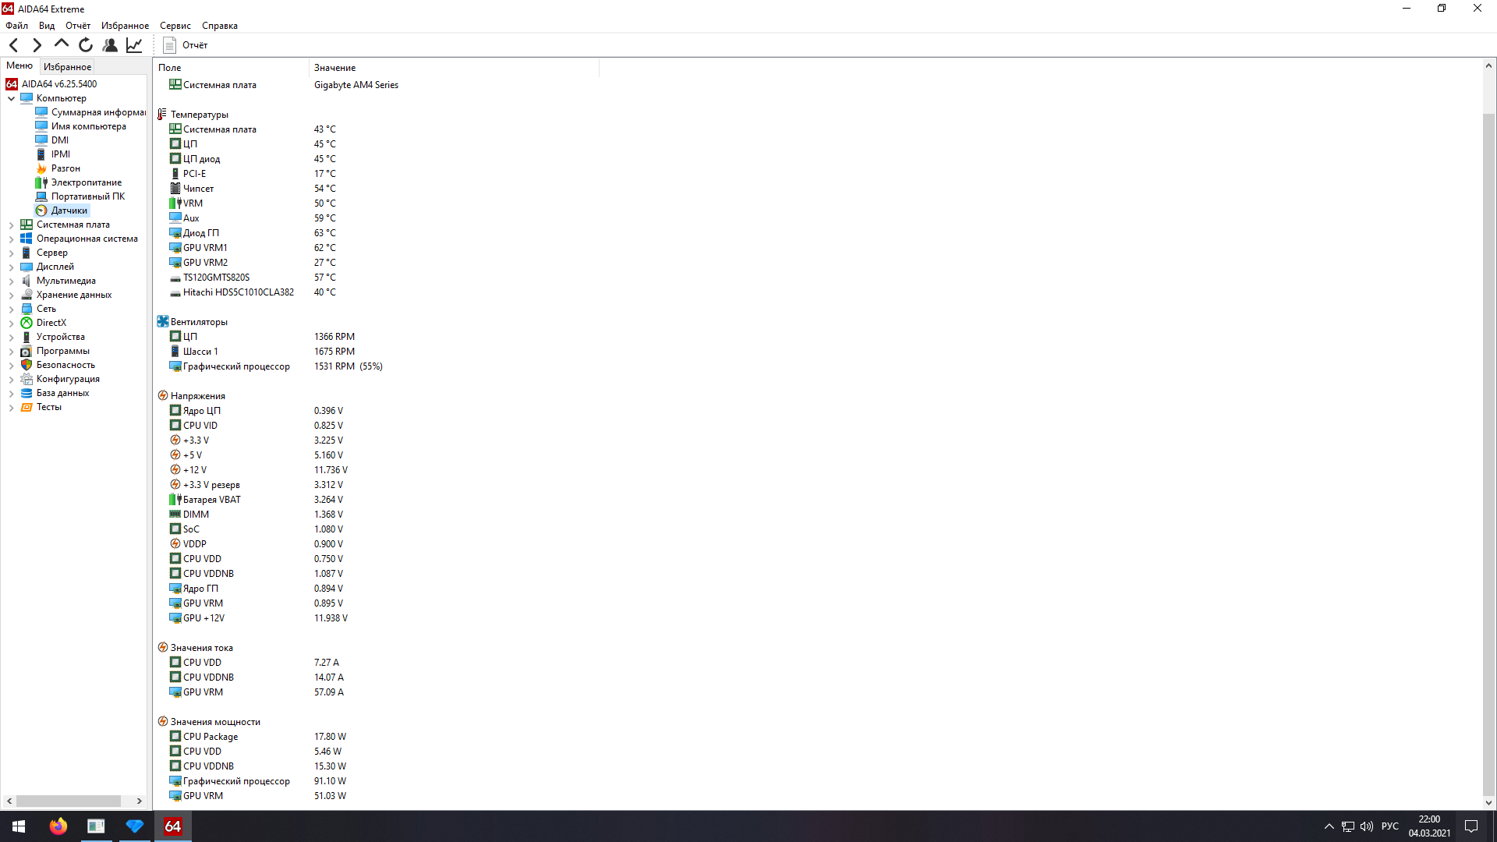Open the Вид menu
This screenshot has width=1497, height=842.
pos(47,26)
